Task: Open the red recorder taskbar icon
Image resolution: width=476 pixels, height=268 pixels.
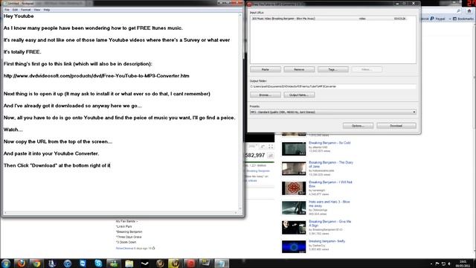Action: pyautogui.click(x=190, y=263)
